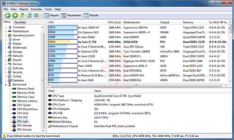Image resolution: width=234 pixels, height=140 pixels.
Task: Open the Report toolbar button
Action: point(51,16)
